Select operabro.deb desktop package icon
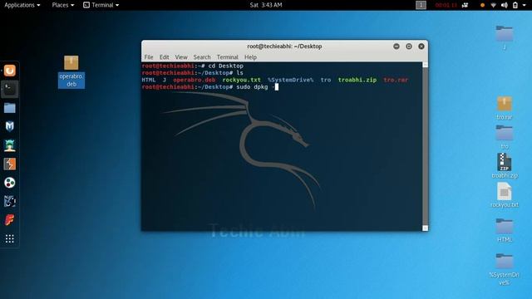Image resolution: width=532 pixels, height=299 pixels. 71,71
